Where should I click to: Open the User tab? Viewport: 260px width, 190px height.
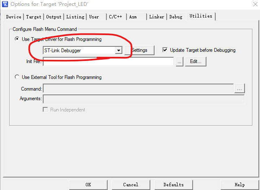pos(96,17)
